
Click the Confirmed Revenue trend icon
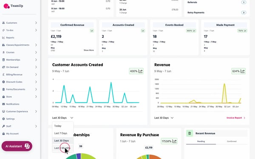[x=92, y=31]
